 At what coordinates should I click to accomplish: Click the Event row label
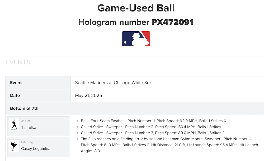coord(16,83)
